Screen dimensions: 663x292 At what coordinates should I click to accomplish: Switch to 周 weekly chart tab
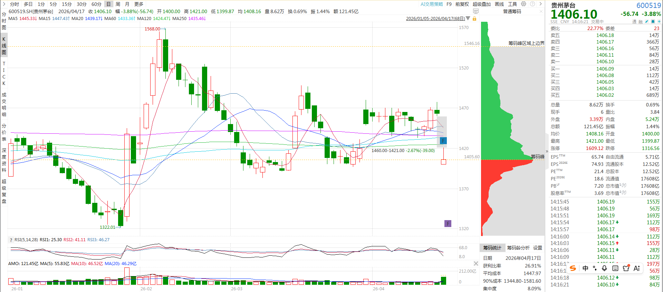click(x=118, y=4)
